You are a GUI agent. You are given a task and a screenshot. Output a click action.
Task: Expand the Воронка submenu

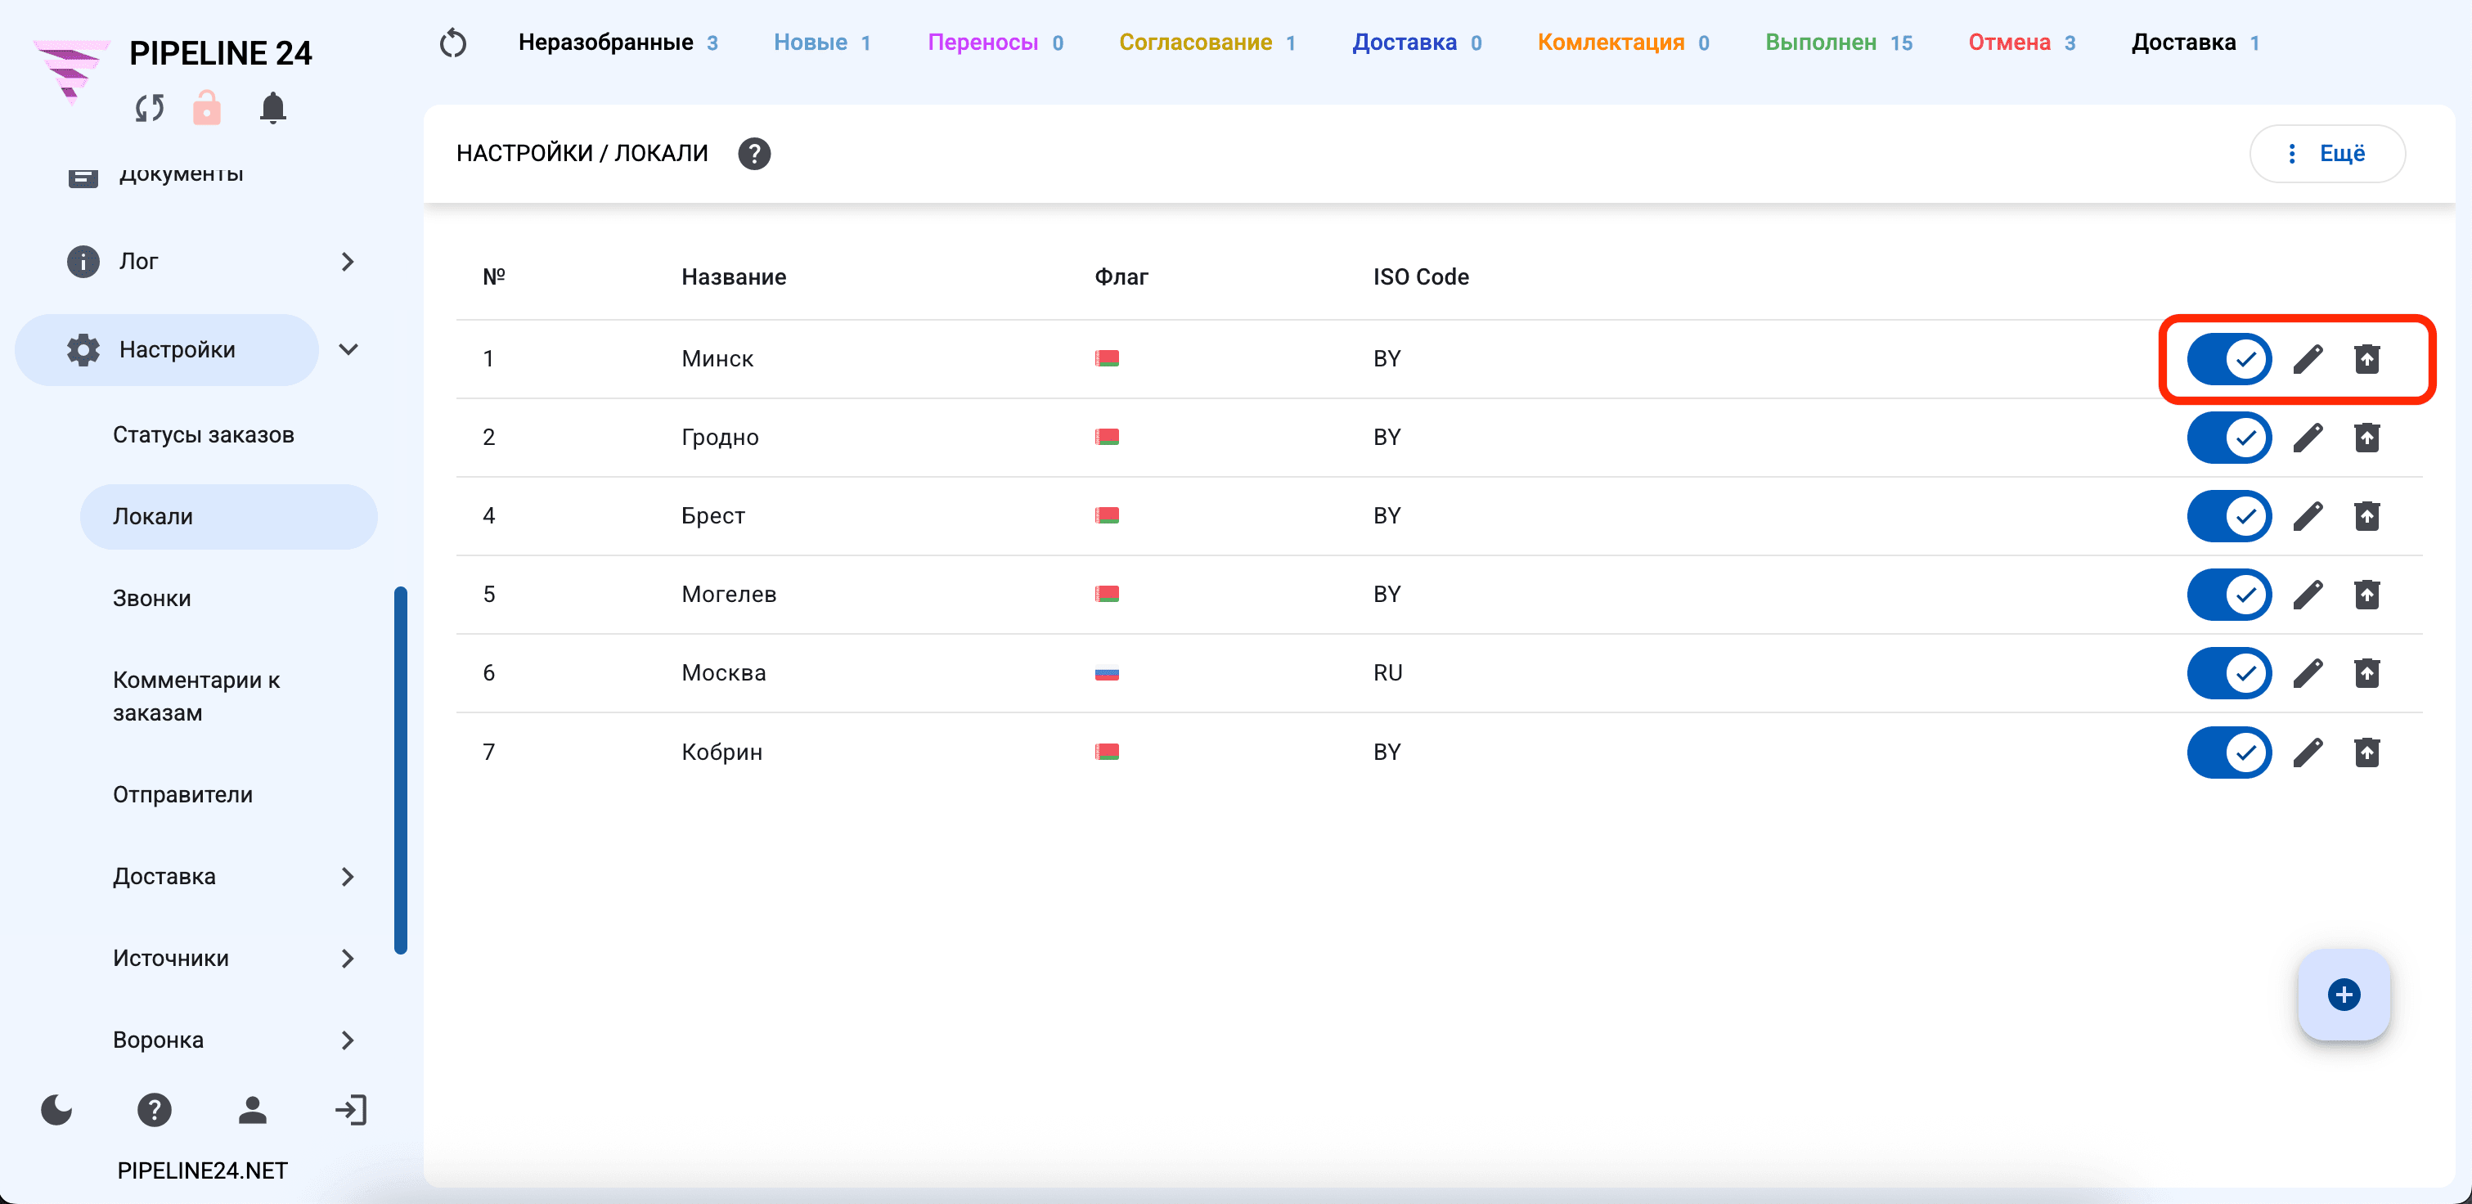[x=348, y=1040]
